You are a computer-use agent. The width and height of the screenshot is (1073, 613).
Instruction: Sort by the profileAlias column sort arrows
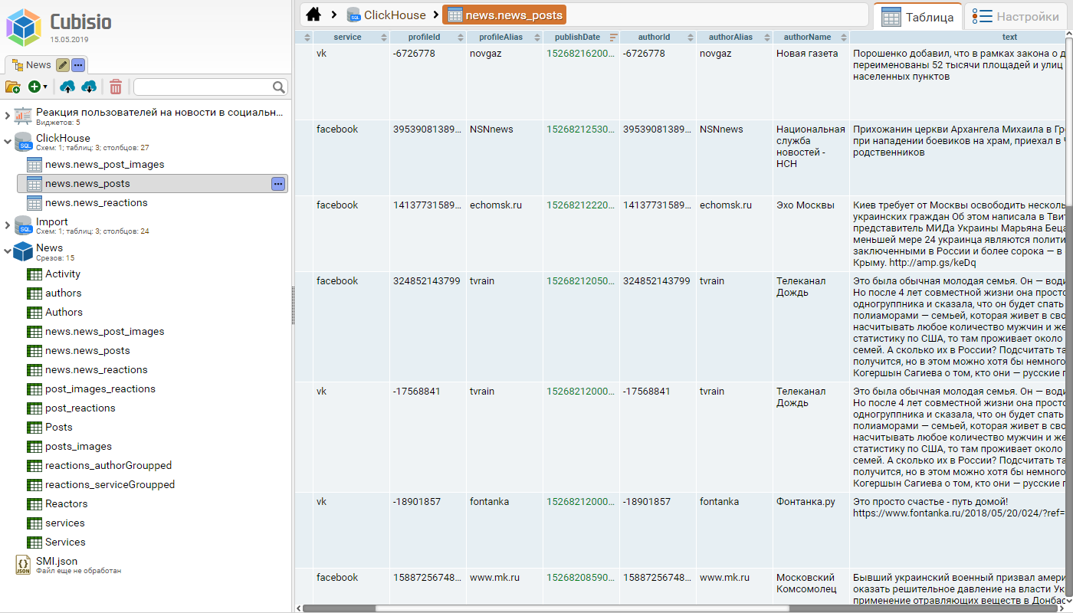(x=537, y=37)
